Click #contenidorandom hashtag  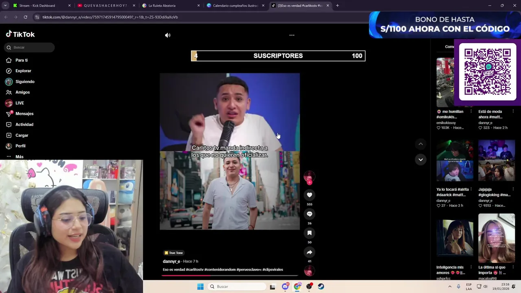coord(220,269)
